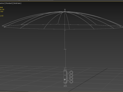This screenshot has width=123, height=92.
Task: Select the finial tip atop the umbrella
Action: click(65, 10)
